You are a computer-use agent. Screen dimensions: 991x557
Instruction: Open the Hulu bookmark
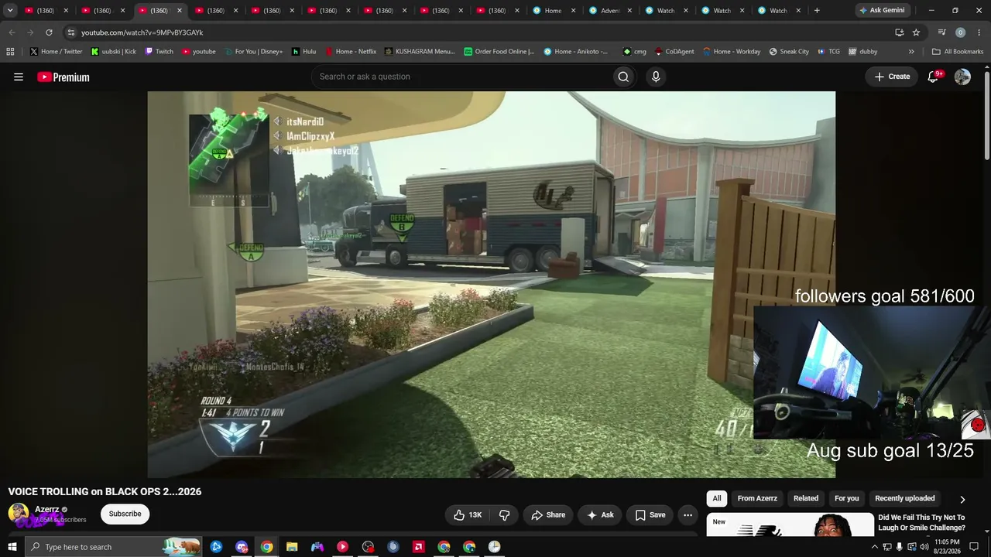pos(303,52)
